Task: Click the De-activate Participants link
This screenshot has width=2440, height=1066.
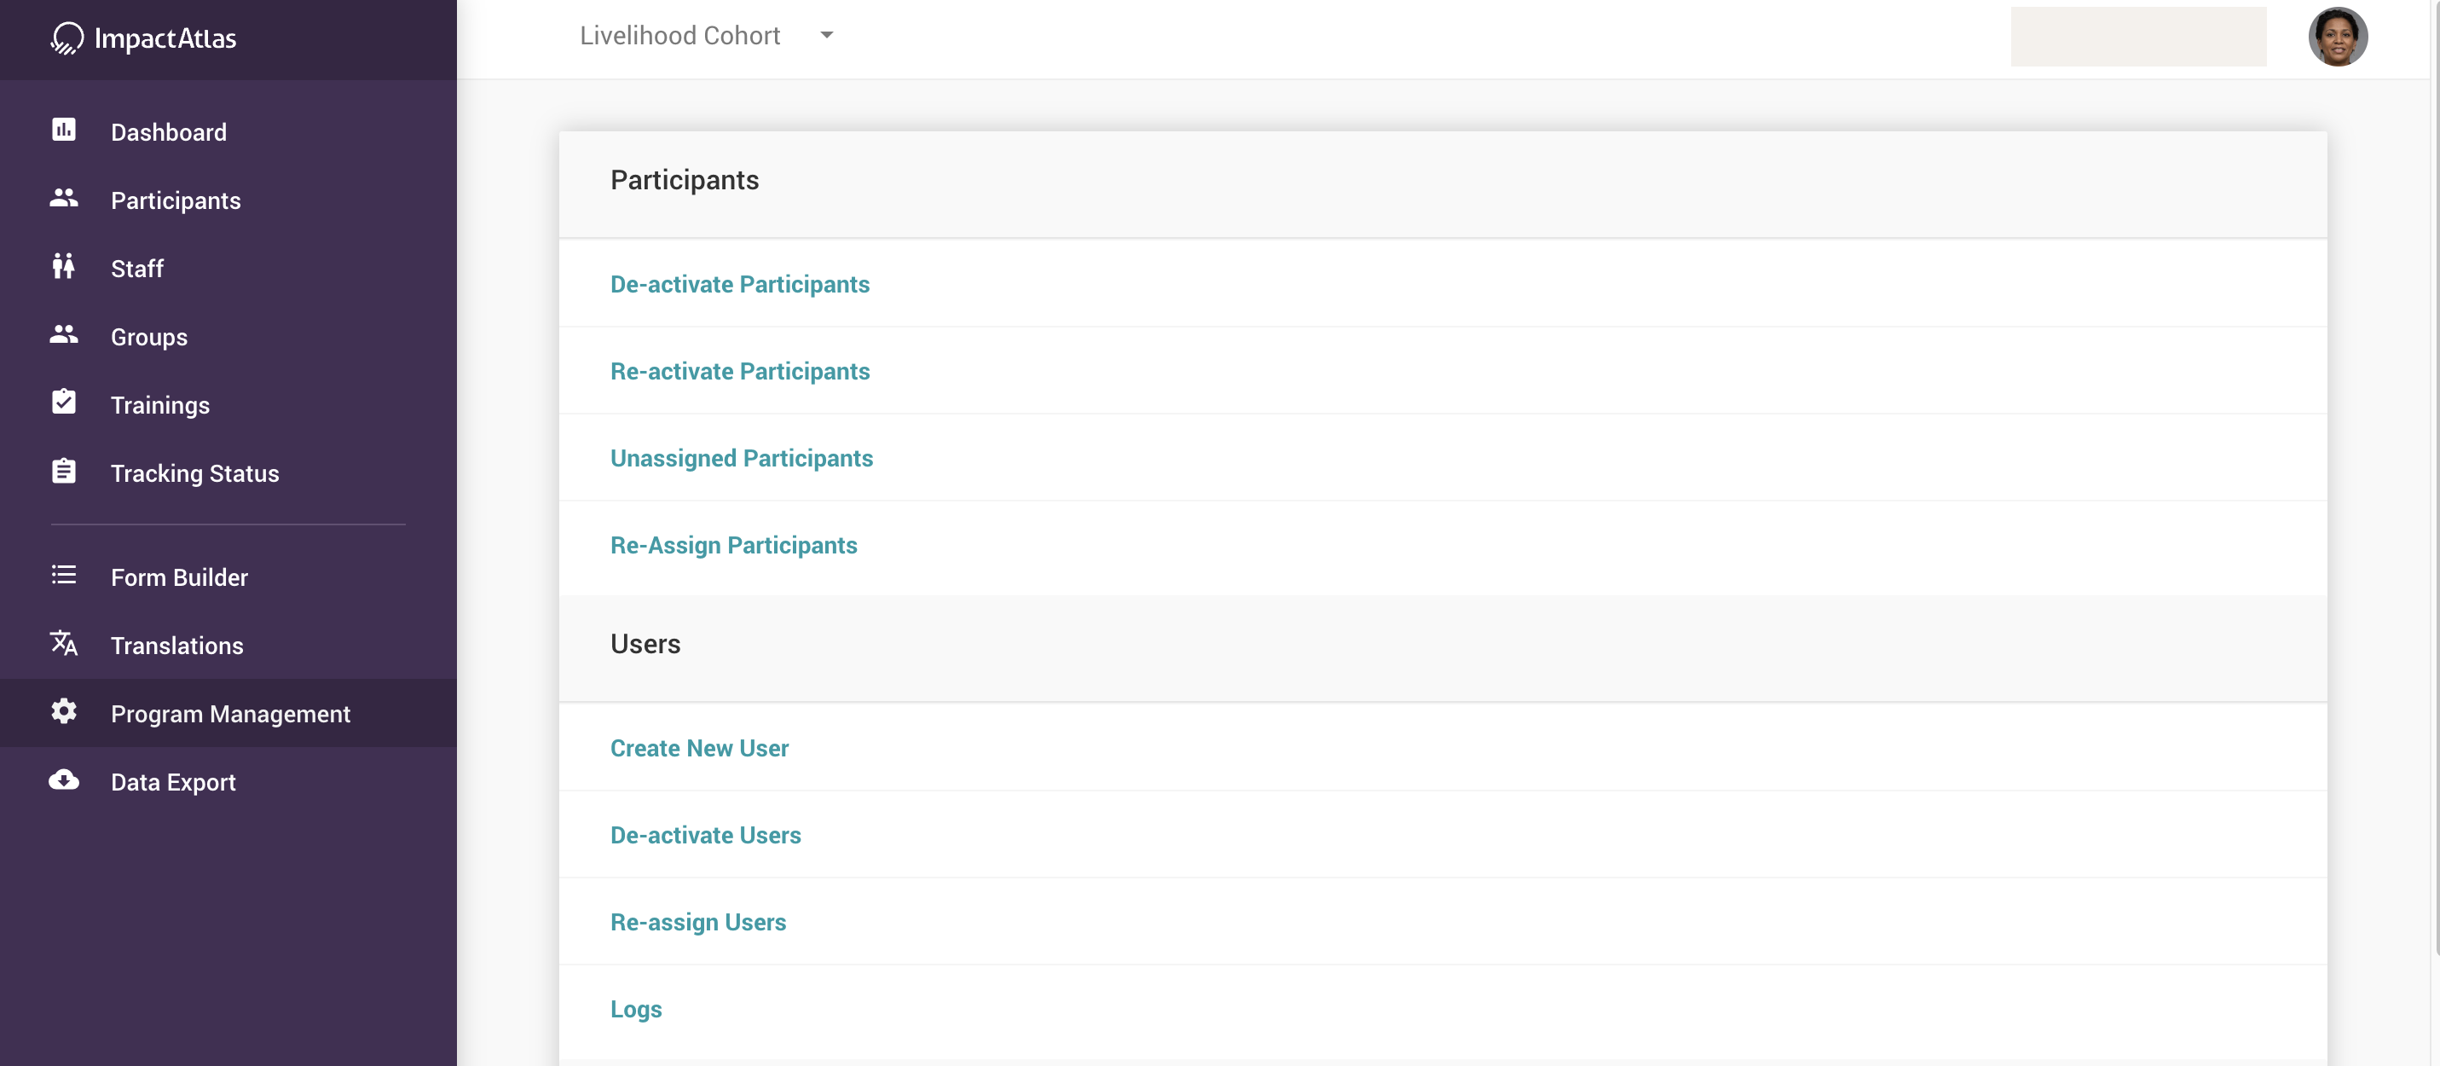Action: 740,283
